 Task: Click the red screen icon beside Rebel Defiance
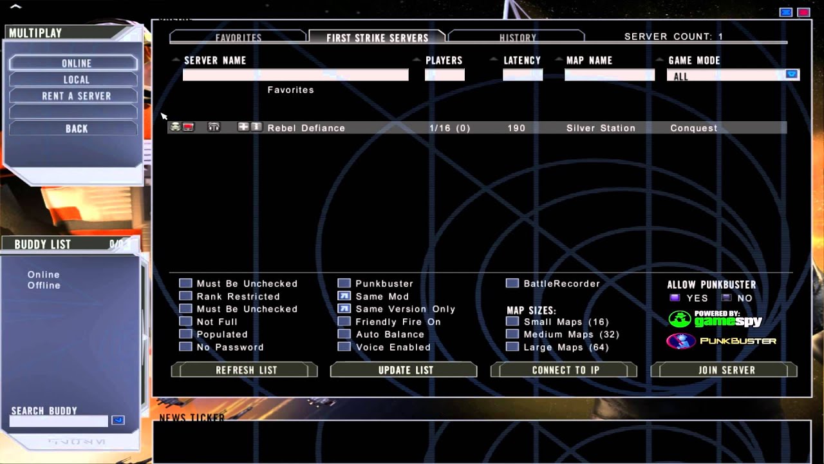coord(188,128)
